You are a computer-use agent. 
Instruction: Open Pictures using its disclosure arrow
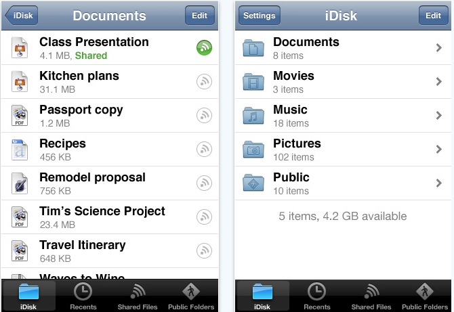[x=439, y=150]
